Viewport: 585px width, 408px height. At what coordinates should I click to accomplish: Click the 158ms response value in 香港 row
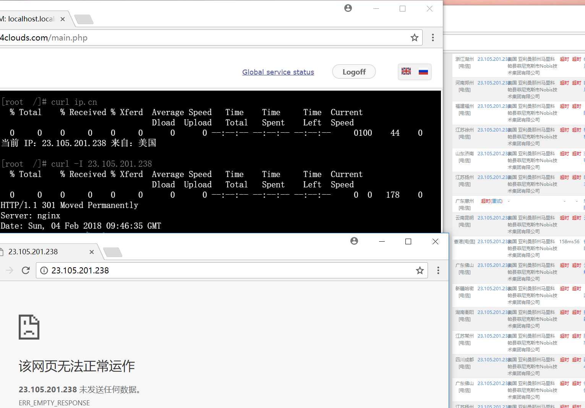566,242
